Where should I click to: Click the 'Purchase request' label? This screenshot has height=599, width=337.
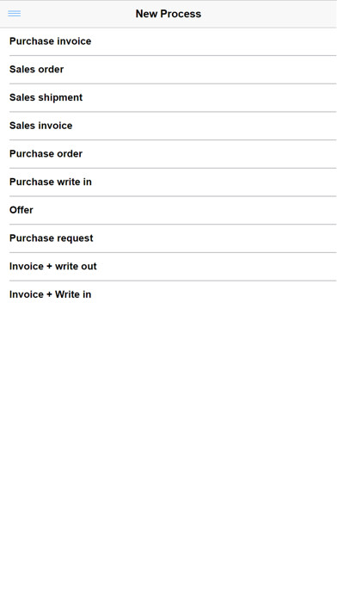click(x=51, y=238)
